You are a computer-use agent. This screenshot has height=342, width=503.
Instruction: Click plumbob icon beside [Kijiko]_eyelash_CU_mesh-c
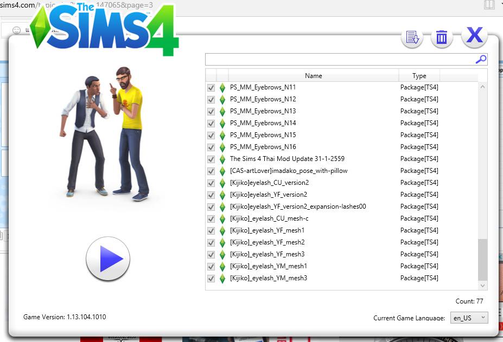pos(222,218)
